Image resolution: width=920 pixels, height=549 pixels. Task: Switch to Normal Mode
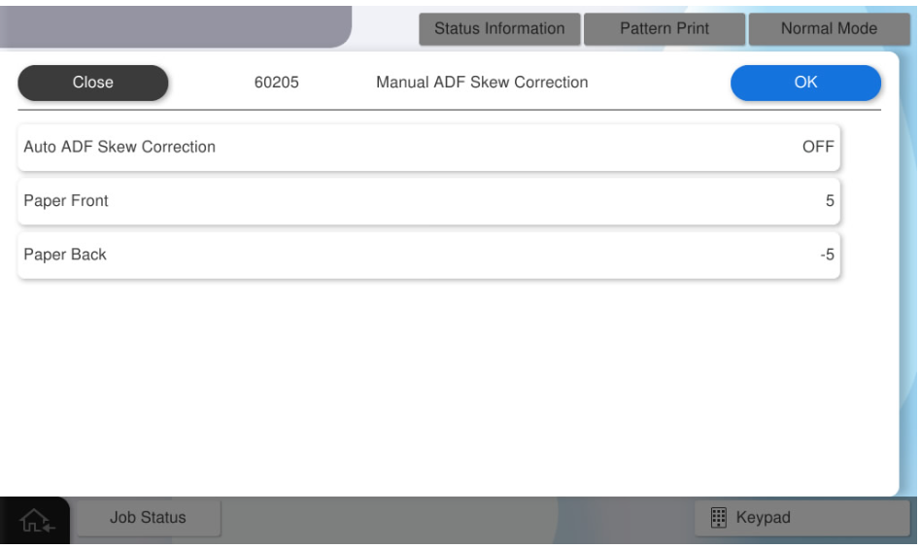coord(829,29)
